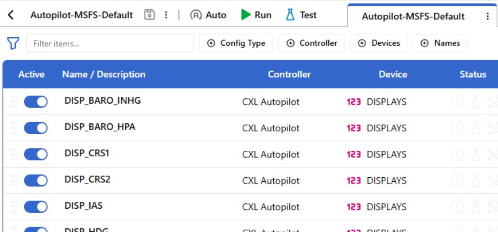The height and width of the screenshot is (232, 498).
Task: Toggle DISP_BARO_INHG active switch off
Action: pos(35,102)
